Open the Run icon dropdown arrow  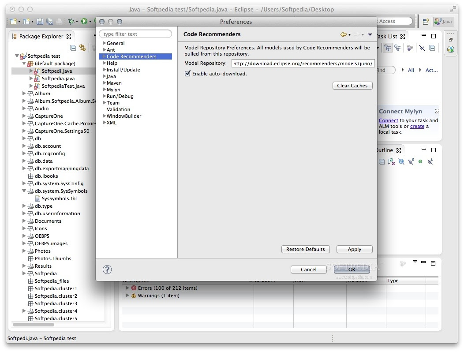(x=90, y=22)
